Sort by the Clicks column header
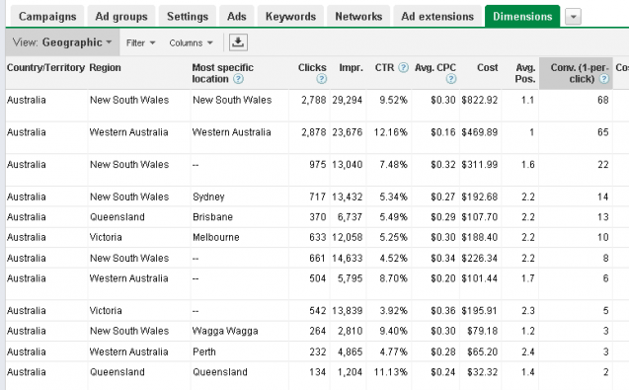 (x=312, y=67)
